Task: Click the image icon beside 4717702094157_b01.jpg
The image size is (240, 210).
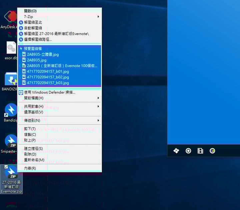Action: (24, 71)
